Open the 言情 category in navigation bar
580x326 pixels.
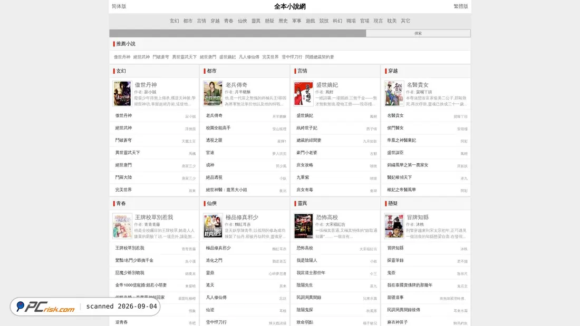[201, 21]
